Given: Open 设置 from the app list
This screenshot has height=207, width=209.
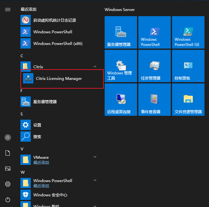Looking at the screenshot, I should pyautogui.click(x=37, y=125).
